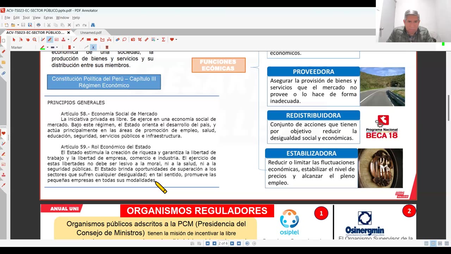Click the red marker style swatch
This screenshot has width=451, height=254.
69,47
